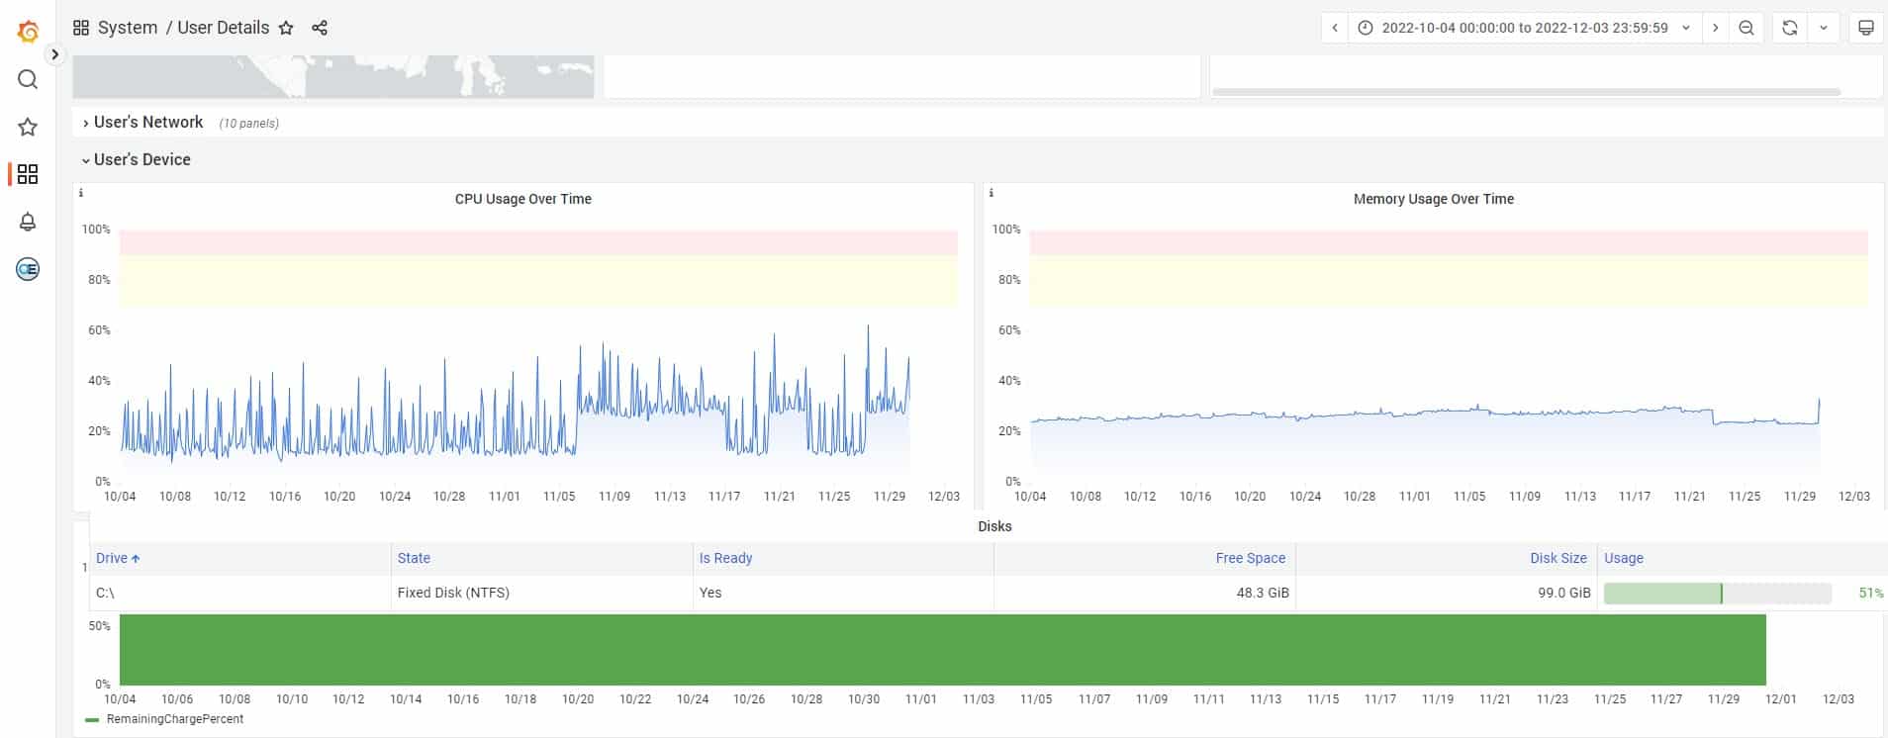Open Dashboards grid icon in sidebar
The image size is (1888, 738).
point(28,174)
